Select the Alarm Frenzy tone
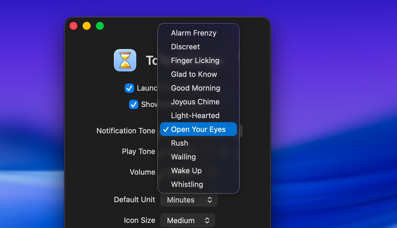Image resolution: width=397 pixels, height=228 pixels. point(194,33)
